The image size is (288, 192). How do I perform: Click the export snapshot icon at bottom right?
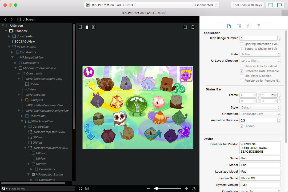[194, 189]
